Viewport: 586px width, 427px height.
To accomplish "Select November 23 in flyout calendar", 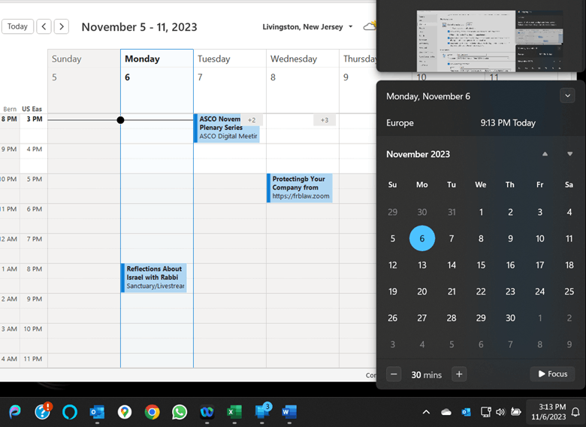I will (510, 292).
